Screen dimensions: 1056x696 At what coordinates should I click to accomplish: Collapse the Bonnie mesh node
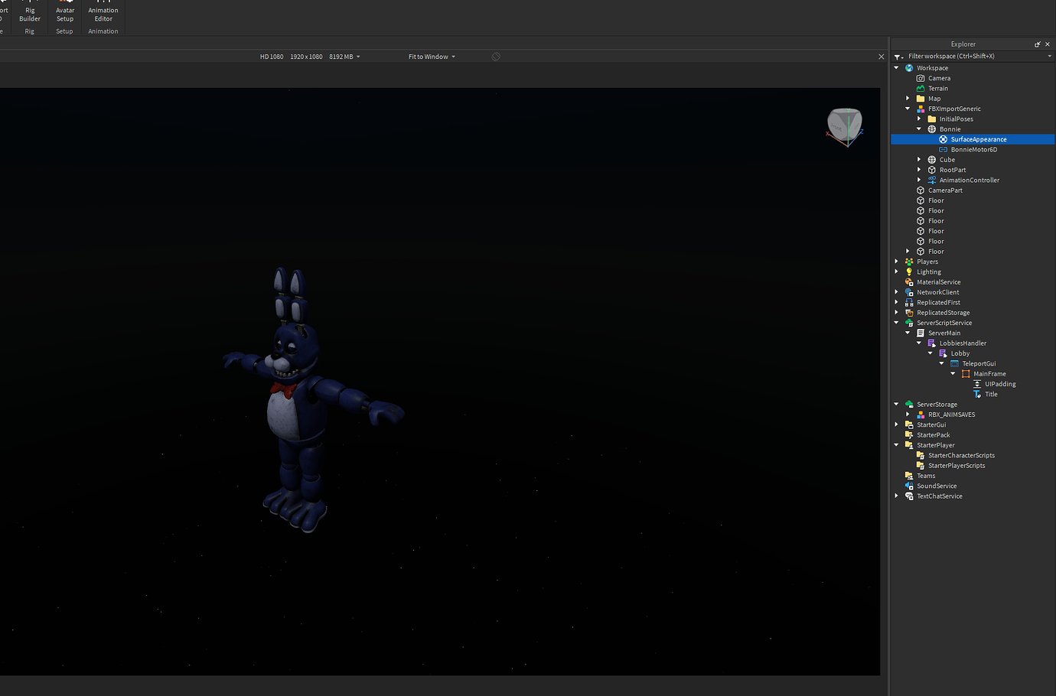(x=919, y=129)
